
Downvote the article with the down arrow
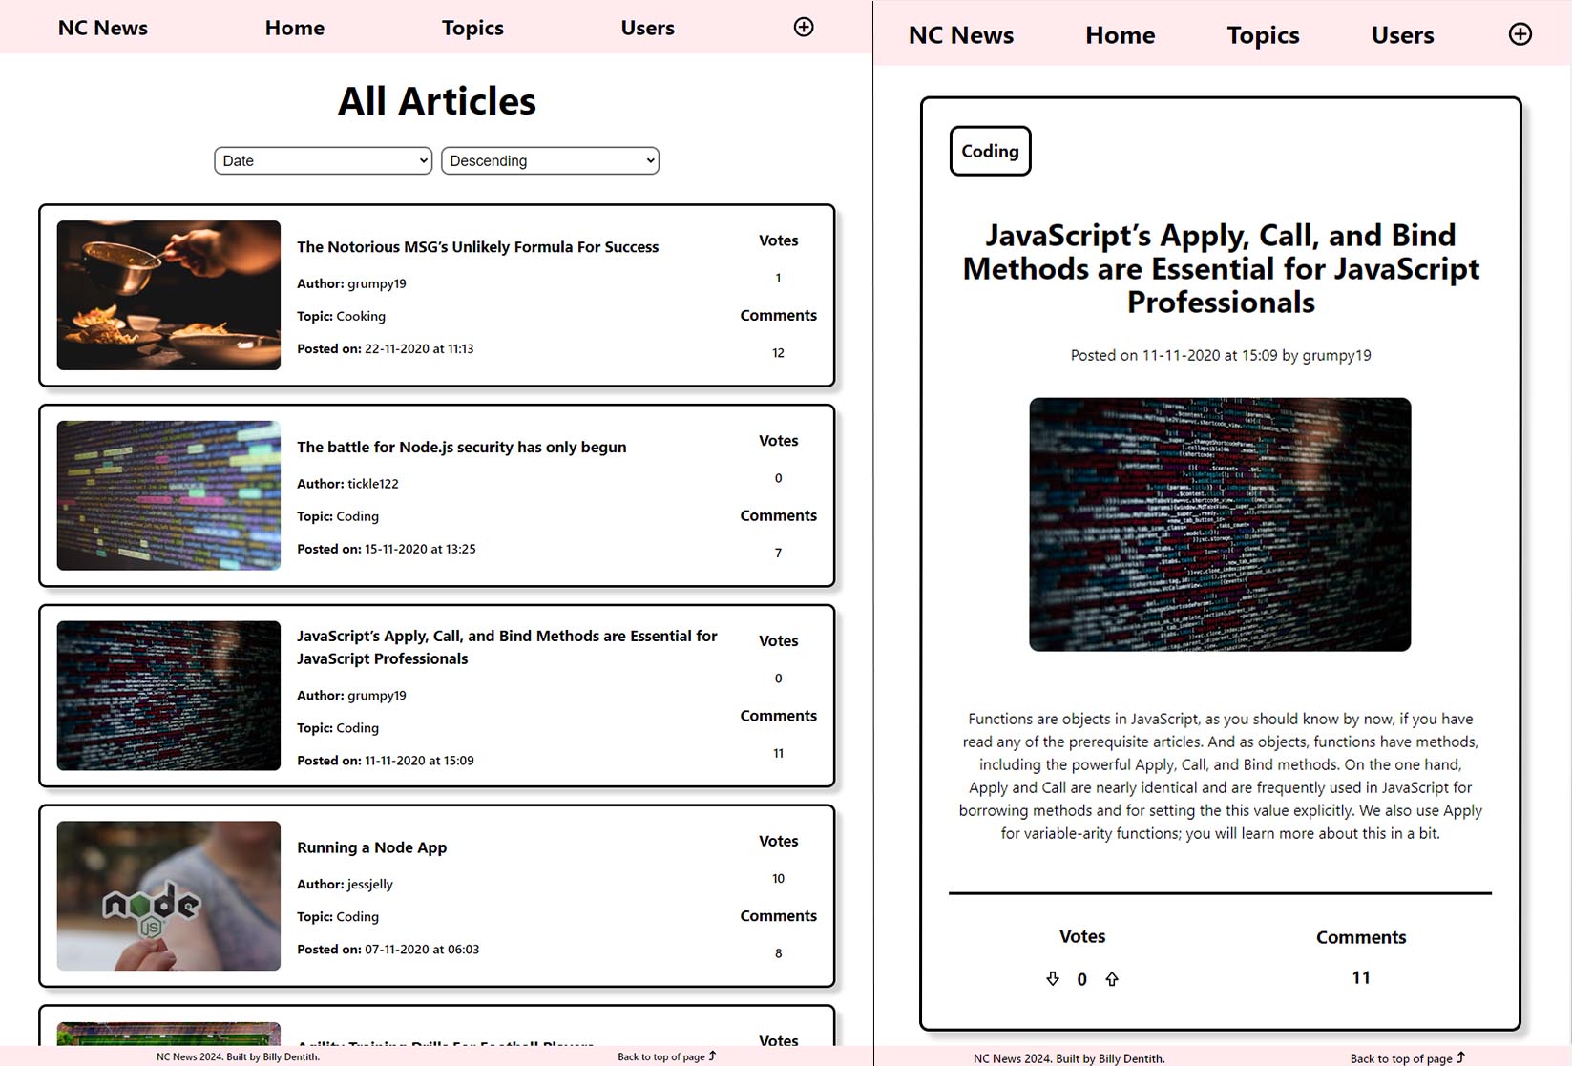click(1053, 978)
